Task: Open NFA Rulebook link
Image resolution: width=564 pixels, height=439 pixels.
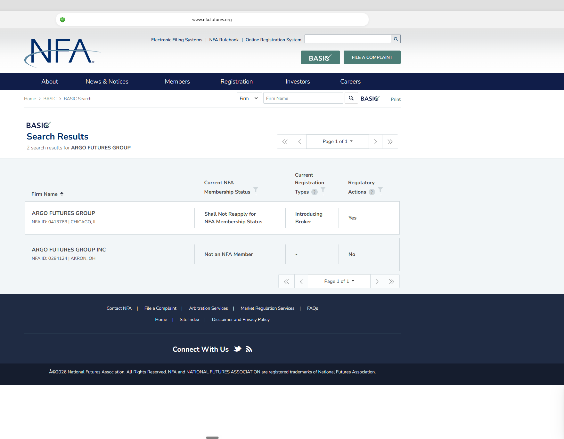Action: [x=224, y=40]
